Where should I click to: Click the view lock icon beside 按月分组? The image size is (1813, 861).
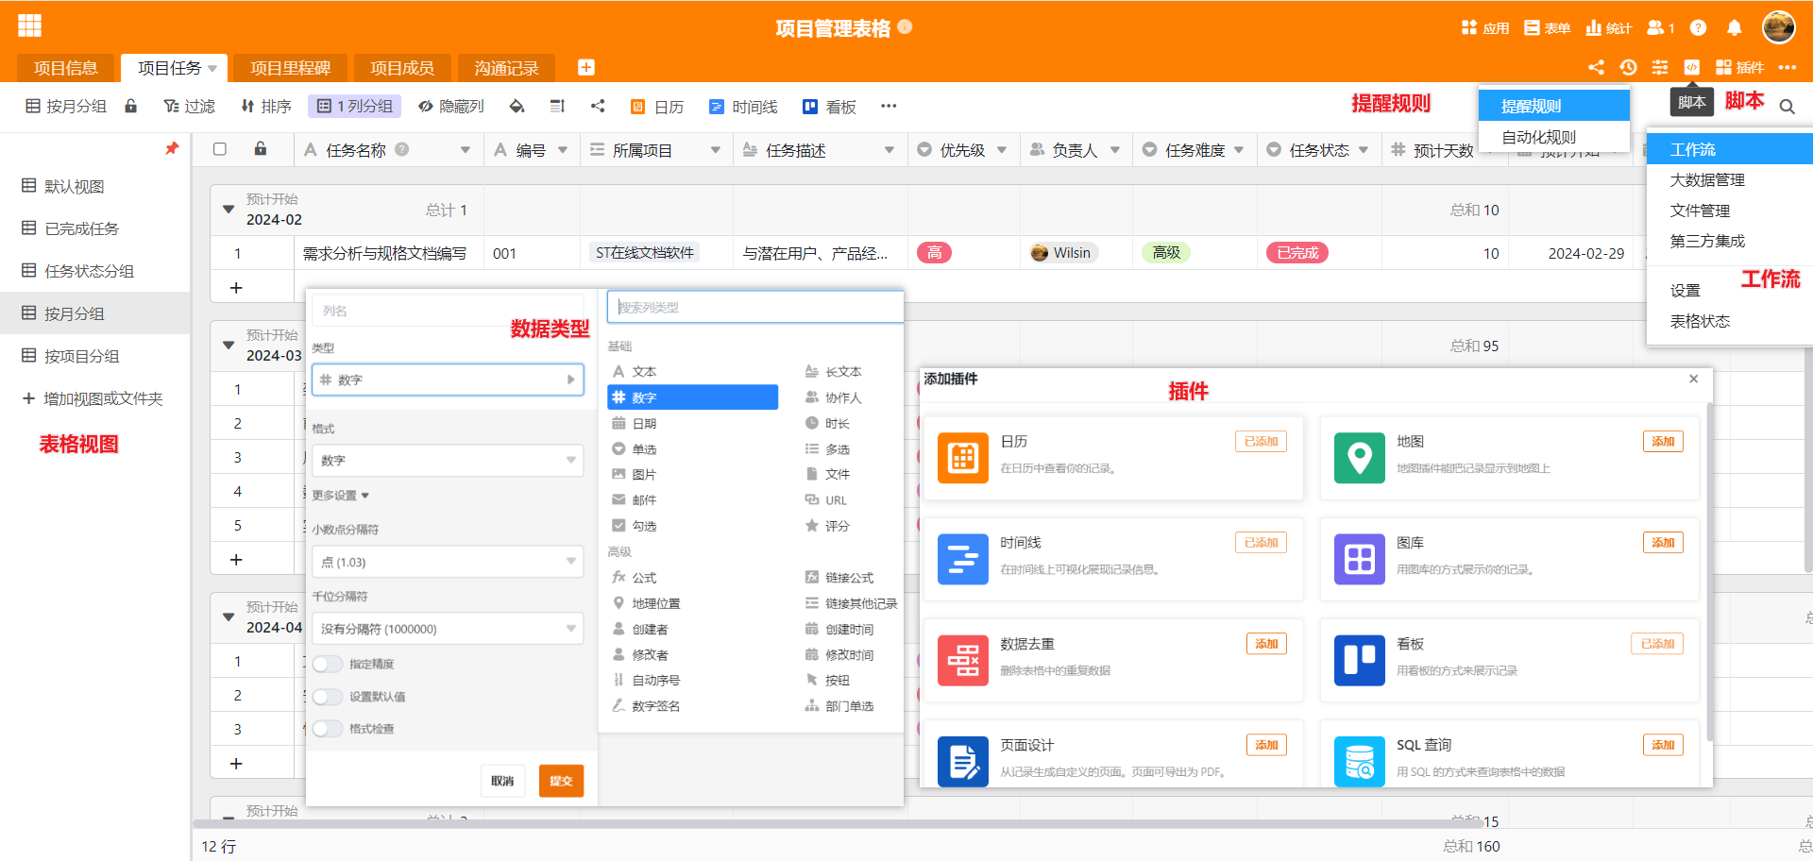coord(131,106)
